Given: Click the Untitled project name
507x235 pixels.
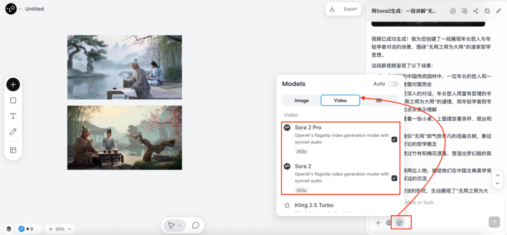Looking at the screenshot, I should coord(35,9).
